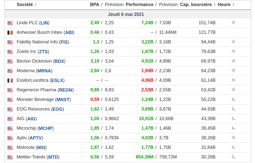The width and height of the screenshot is (255, 163).
Task: Click the moon icon in Mettler-Toledo row
Action: click(x=233, y=157)
